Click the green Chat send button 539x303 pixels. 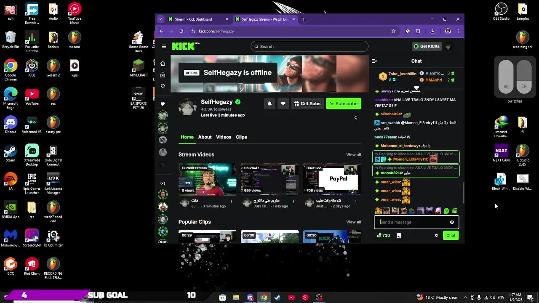click(x=451, y=236)
